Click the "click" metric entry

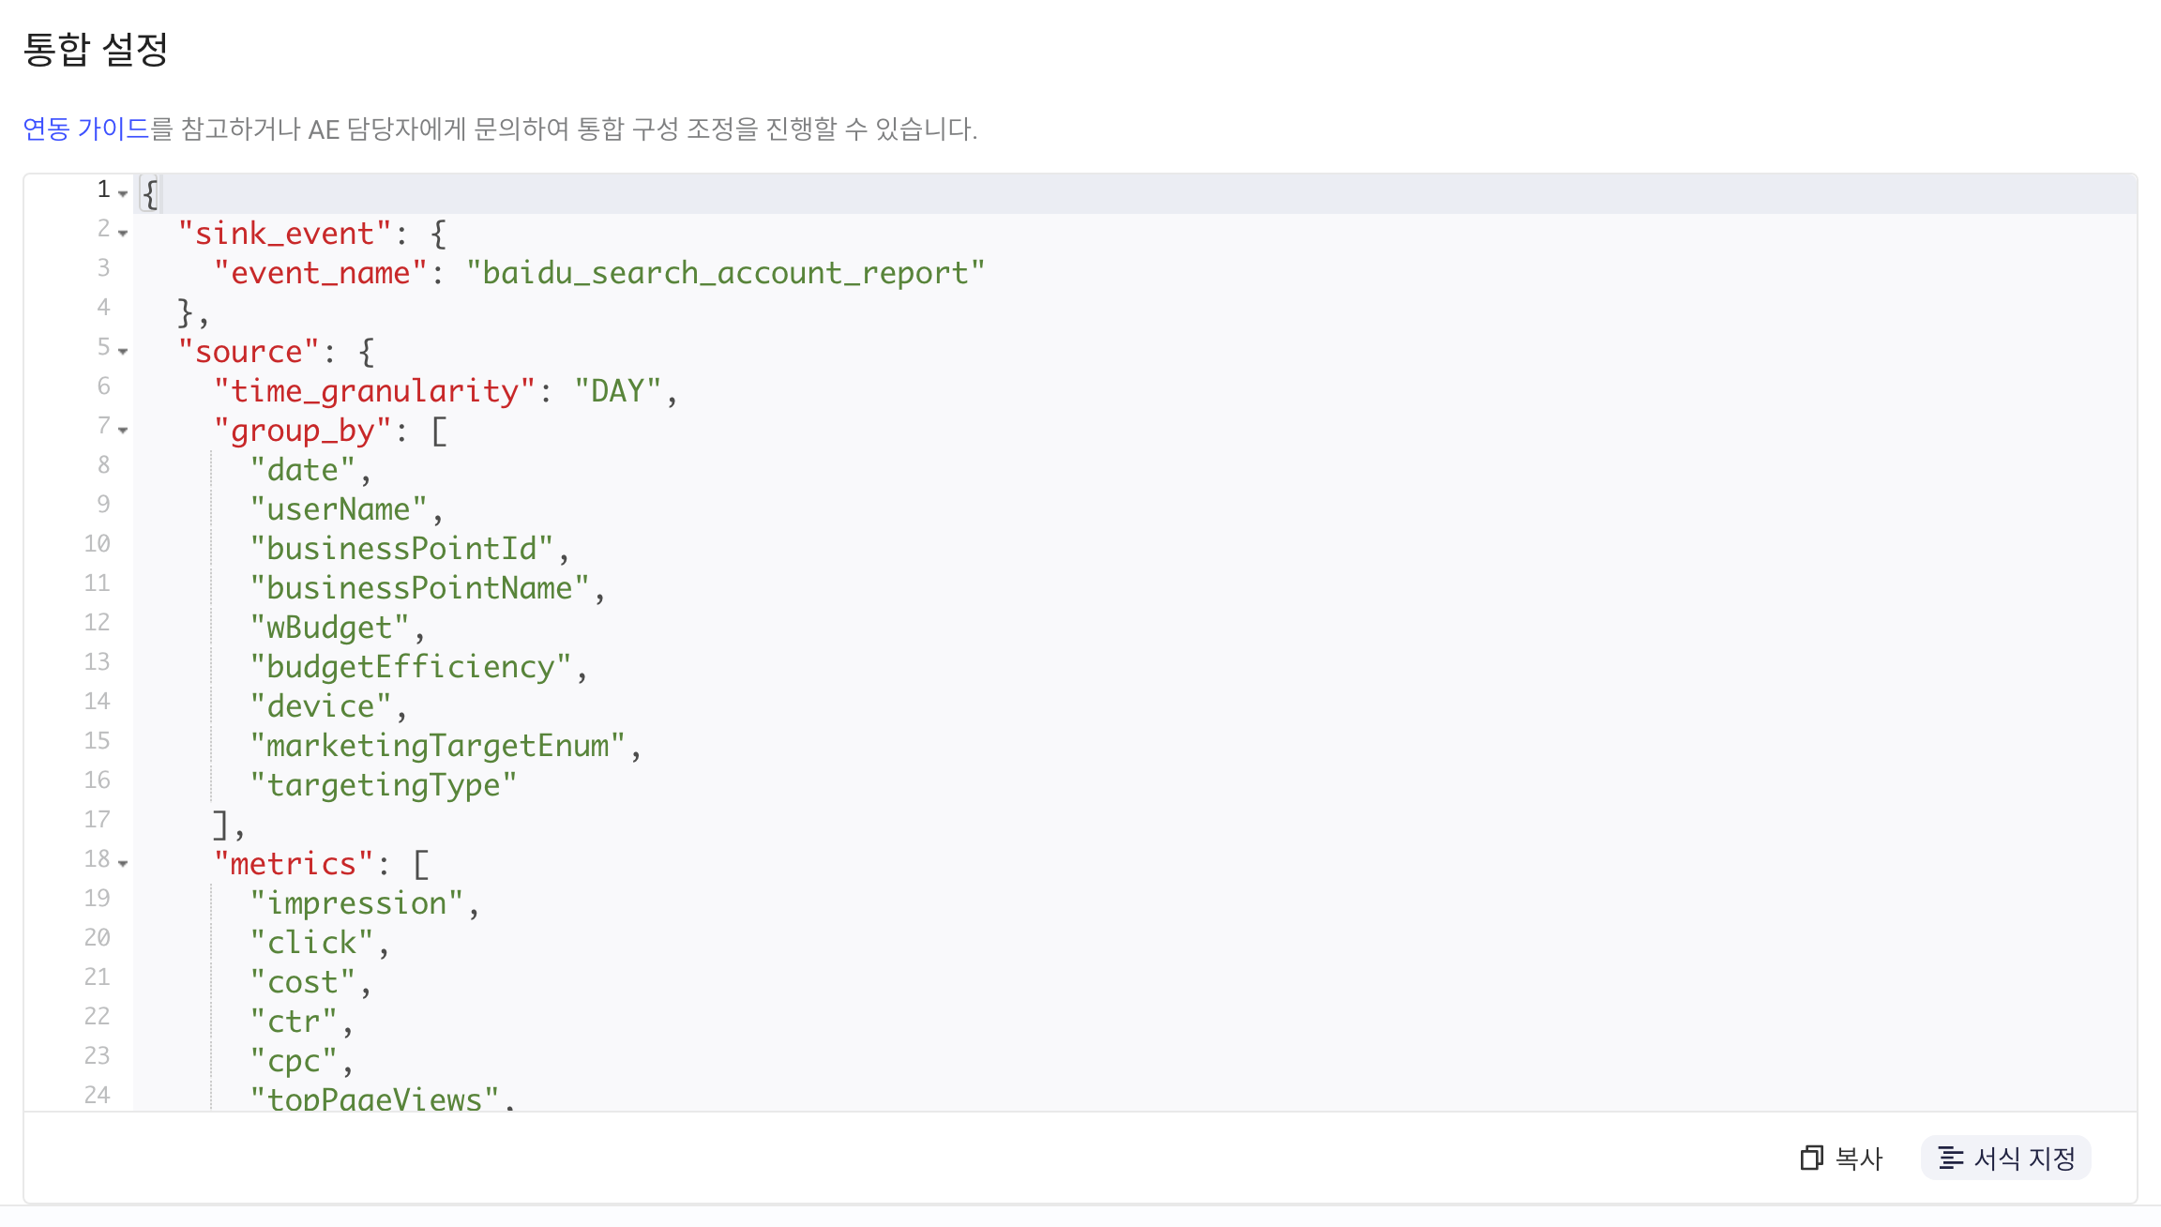[311, 943]
